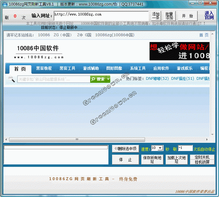Click the 停止 stop button
This screenshot has height=197, width=219.
(x=125, y=159)
